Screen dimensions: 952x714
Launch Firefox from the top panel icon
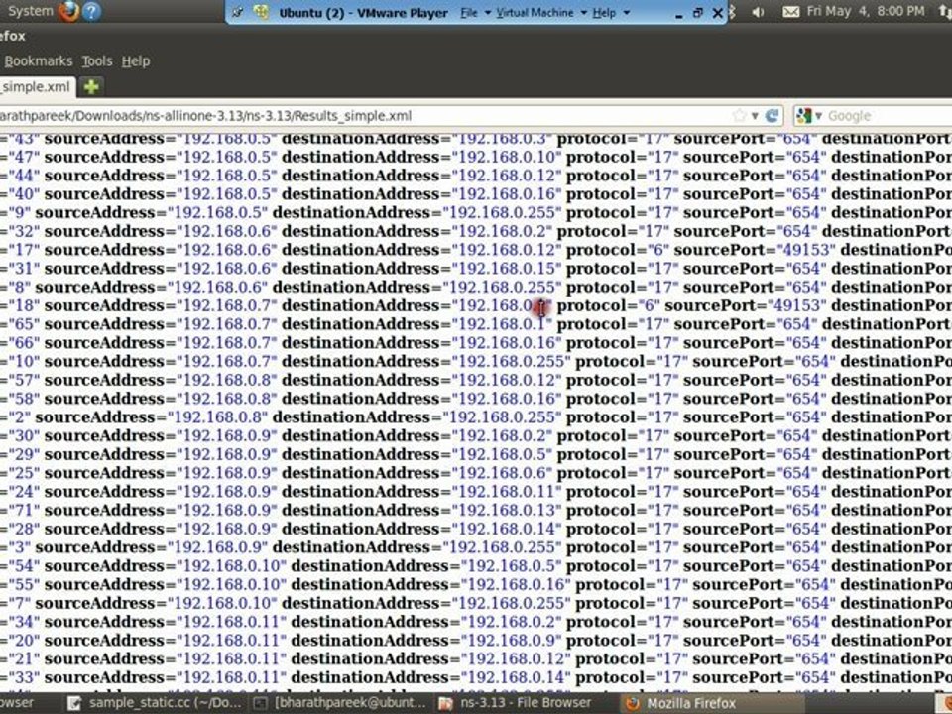click(x=68, y=11)
